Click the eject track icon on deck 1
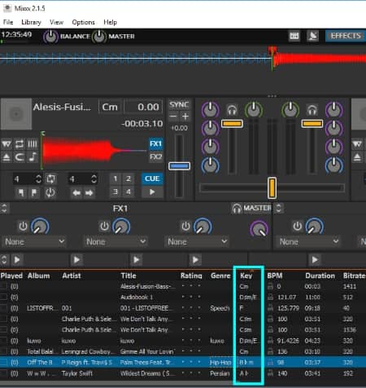Image resolution: width=366 pixels, height=388 pixels. click(7, 157)
